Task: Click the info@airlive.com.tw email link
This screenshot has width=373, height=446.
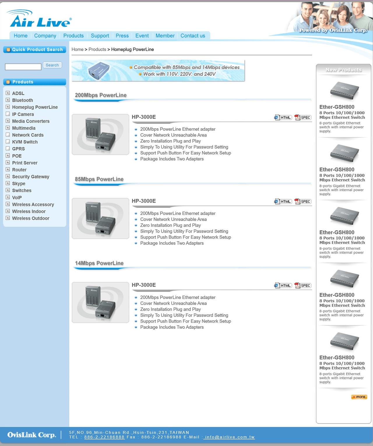Action: click(229, 437)
